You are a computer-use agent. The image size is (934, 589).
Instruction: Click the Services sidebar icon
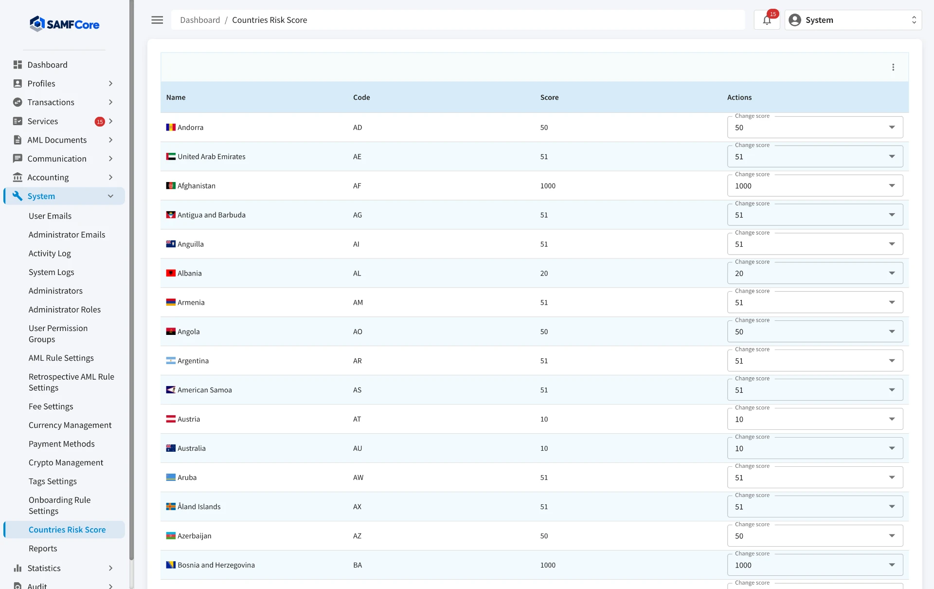click(18, 121)
